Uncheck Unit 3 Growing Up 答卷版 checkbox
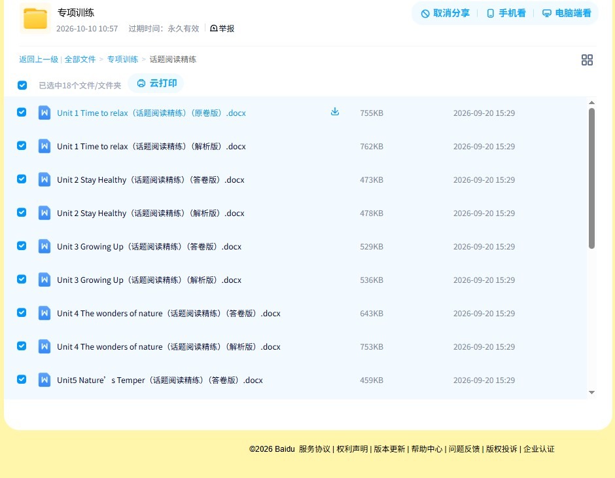 22,246
